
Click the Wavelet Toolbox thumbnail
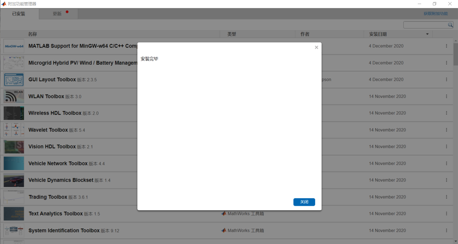(14, 130)
